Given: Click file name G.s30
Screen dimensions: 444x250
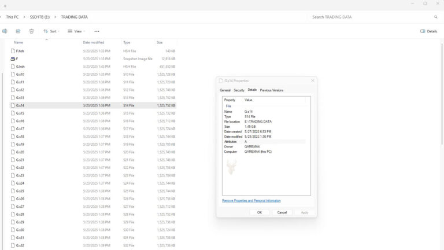Looking at the screenshot, I should pos(20,230).
